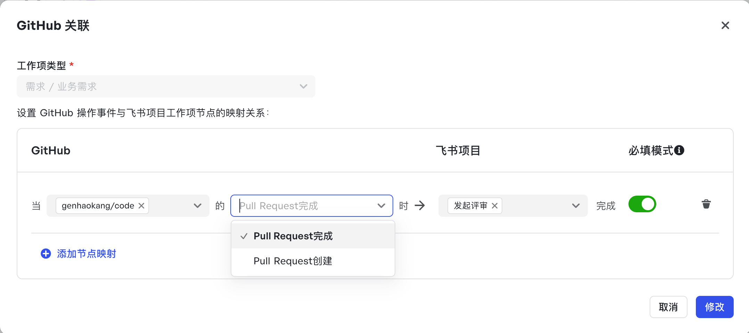Expand the 飞书项目 node dropdown arrow
Image resolution: width=749 pixels, height=333 pixels.
pos(576,206)
